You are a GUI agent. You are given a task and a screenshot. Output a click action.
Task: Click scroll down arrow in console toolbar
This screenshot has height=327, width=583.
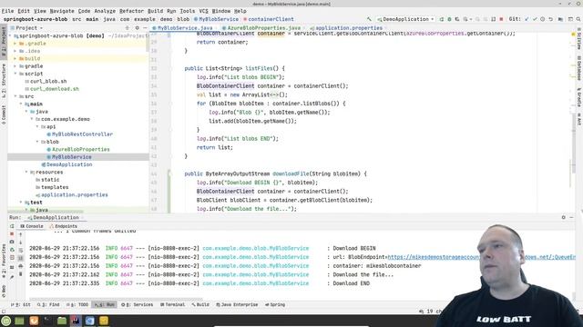tap(21, 243)
